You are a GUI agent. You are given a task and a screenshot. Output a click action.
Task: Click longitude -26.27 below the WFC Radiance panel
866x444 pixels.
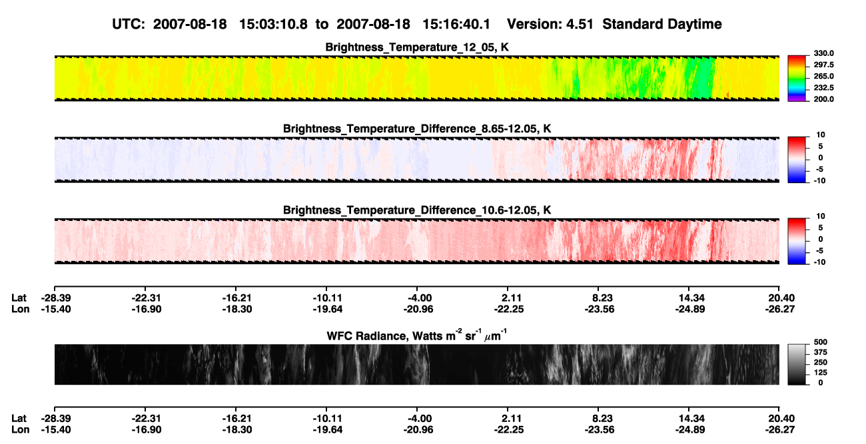pos(779,430)
